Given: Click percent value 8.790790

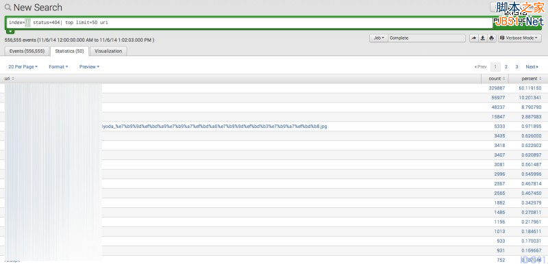Looking at the screenshot, I should click(532, 107).
